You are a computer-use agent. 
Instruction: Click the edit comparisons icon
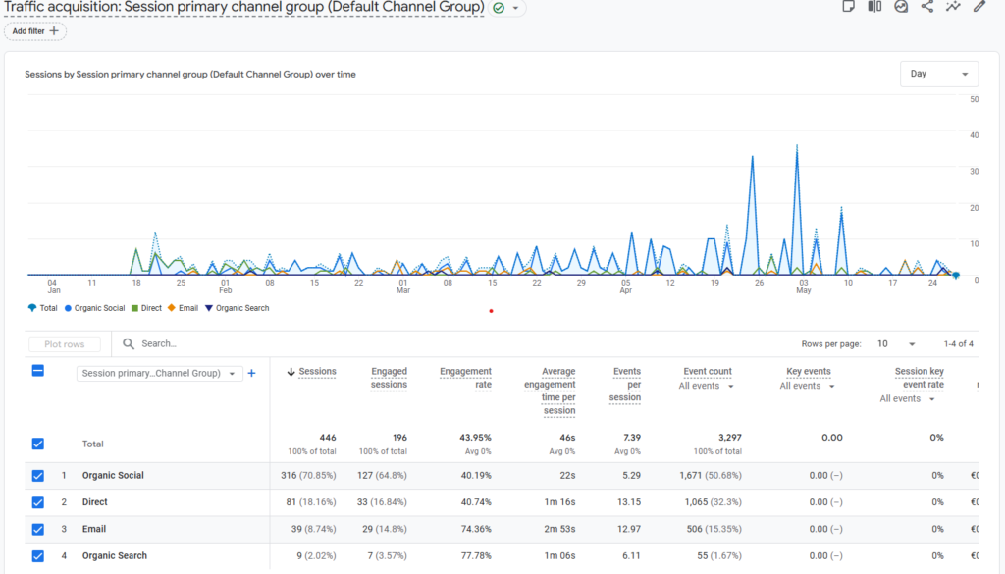tap(874, 7)
